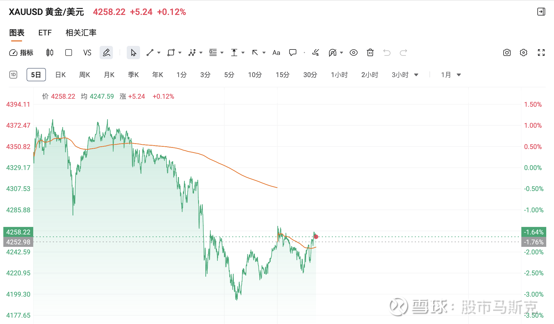Screen dimensions: 554x324
Task: Select the cursor pointer tool
Action: point(133,53)
